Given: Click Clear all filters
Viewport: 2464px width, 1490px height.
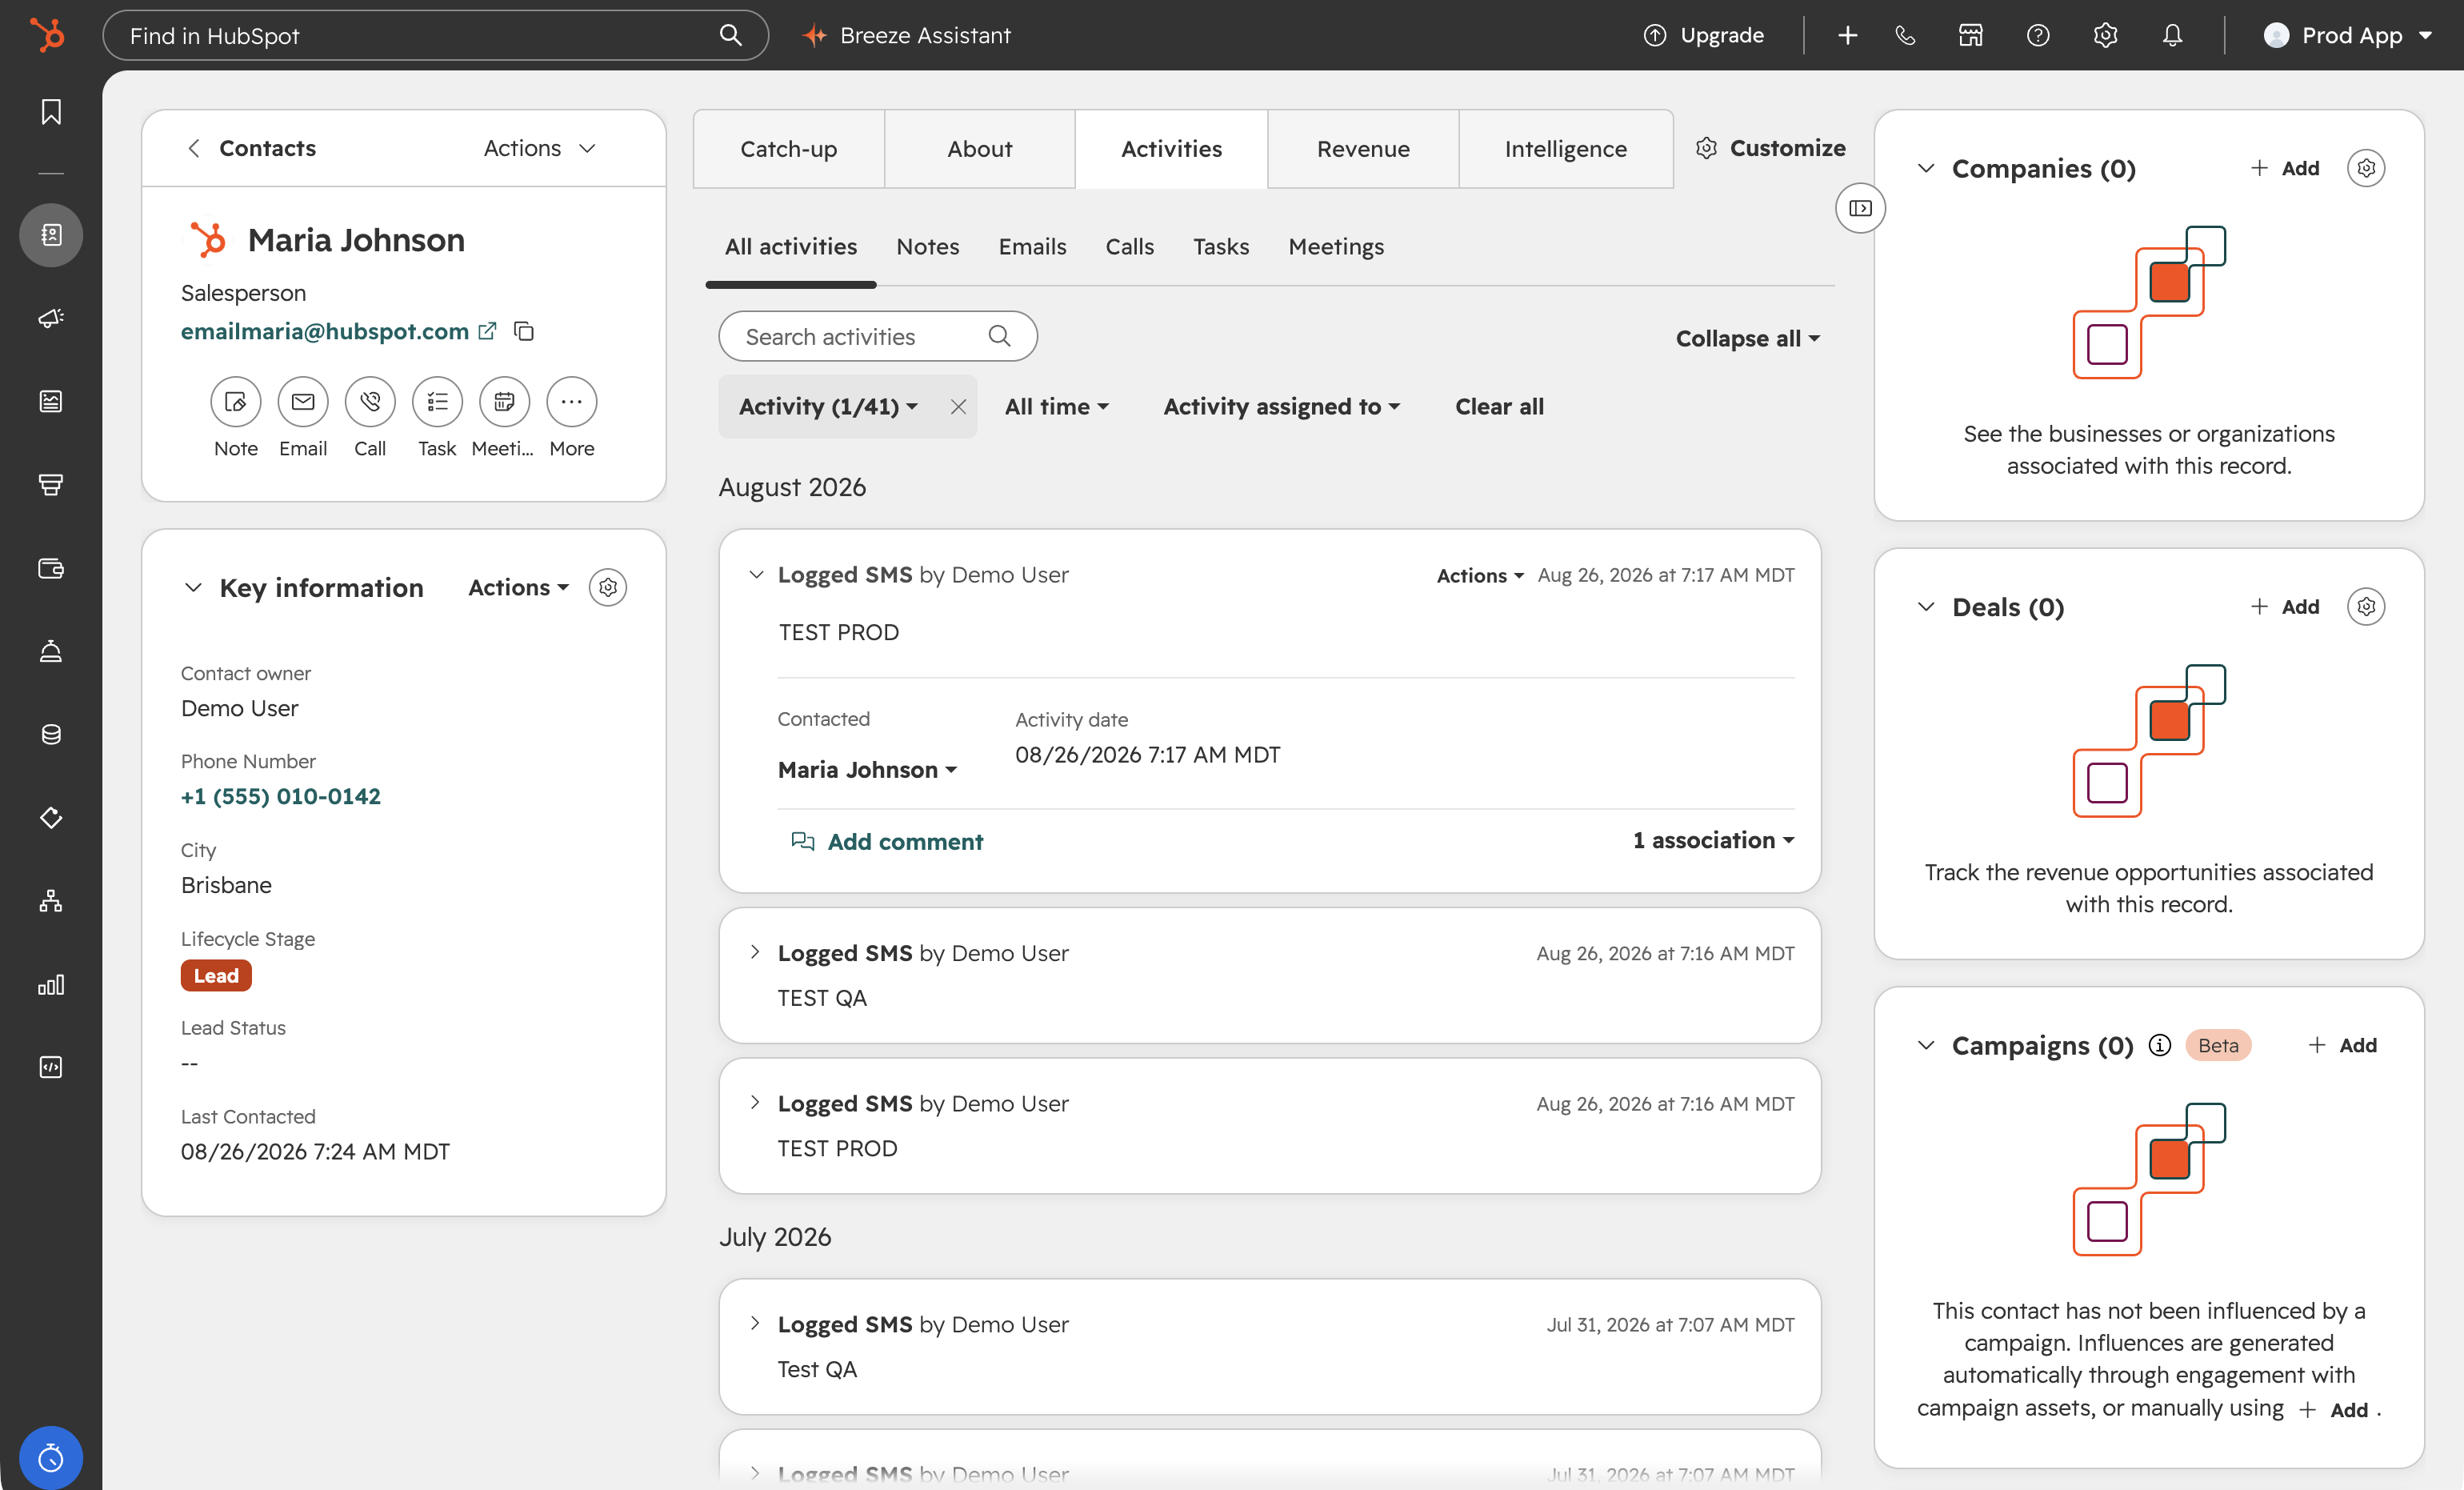Looking at the screenshot, I should click(x=1499, y=406).
